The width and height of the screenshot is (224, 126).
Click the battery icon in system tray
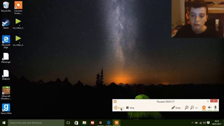[x=197, y=123]
